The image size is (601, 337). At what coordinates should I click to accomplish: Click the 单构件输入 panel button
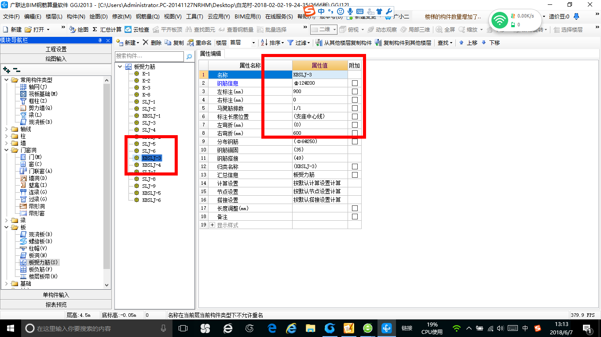pyautogui.click(x=56, y=295)
